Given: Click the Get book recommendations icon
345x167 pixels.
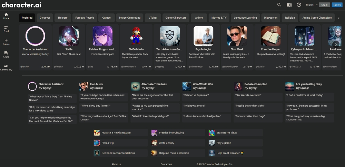Looking at the screenshot, I should point(97,153).
